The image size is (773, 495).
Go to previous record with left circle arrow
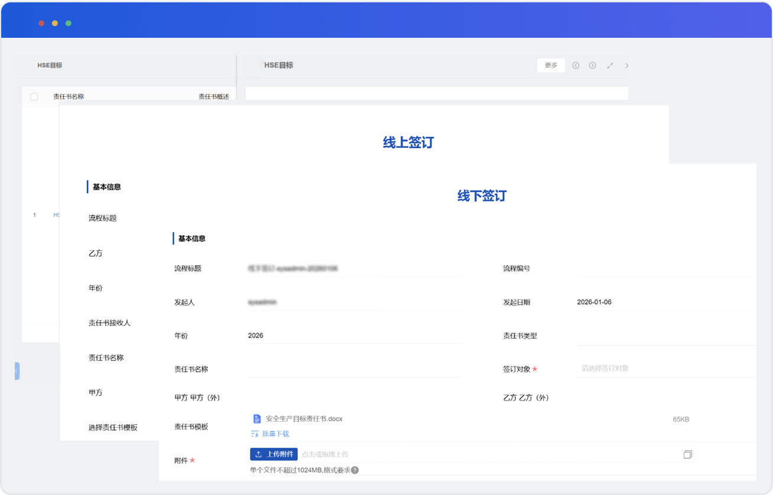click(x=576, y=66)
